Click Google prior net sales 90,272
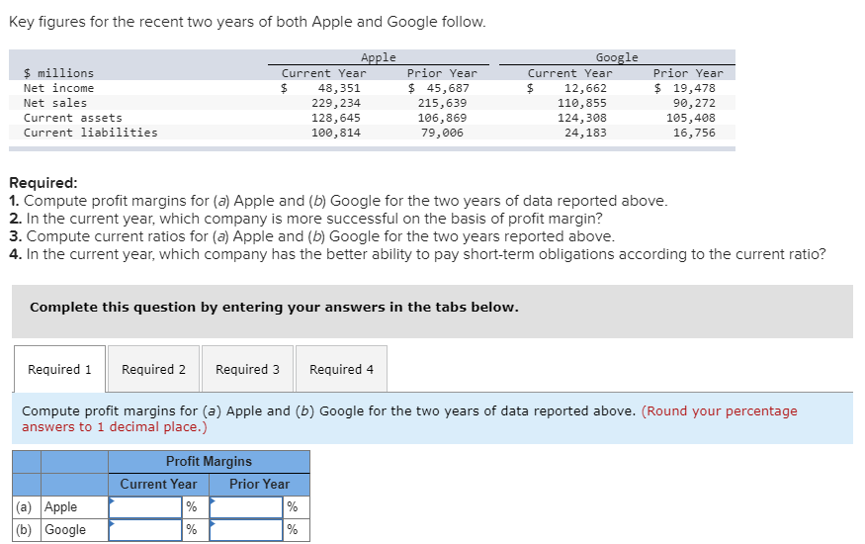Image resolution: width=865 pixels, height=544 pixels. coord(694,103)
